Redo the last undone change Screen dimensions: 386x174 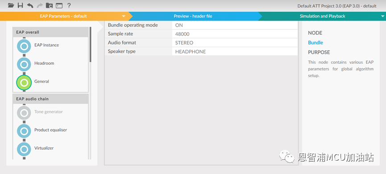(x=40, y=5)
